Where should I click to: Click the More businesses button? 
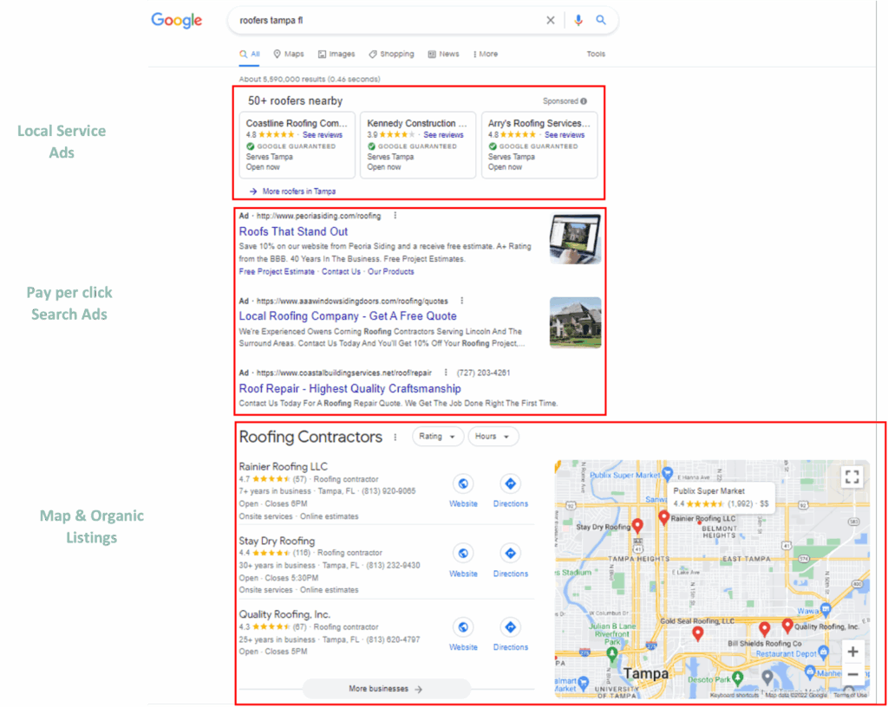pyautogui.click(x=385, y=688)
